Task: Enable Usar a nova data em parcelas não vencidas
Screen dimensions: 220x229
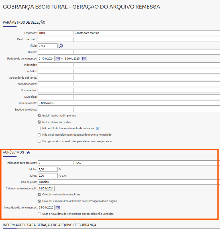Action: click(x=39, y=214)
